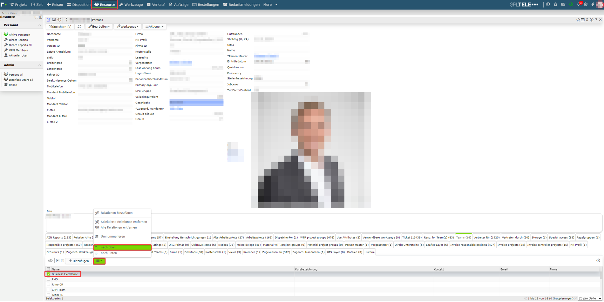Click the globe icon in person header
Screen dimensions: 604x302
59,20
